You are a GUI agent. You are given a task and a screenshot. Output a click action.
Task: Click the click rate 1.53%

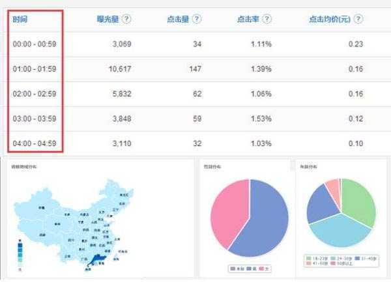[x=261, y=119]
